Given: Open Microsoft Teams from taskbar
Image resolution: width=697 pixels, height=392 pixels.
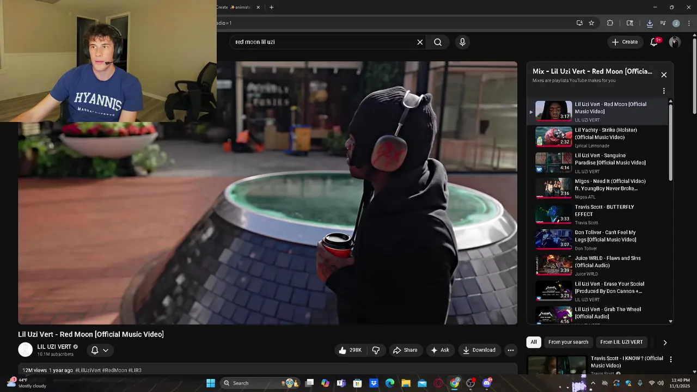Looking at the screenshot, I should click(341, 383).
